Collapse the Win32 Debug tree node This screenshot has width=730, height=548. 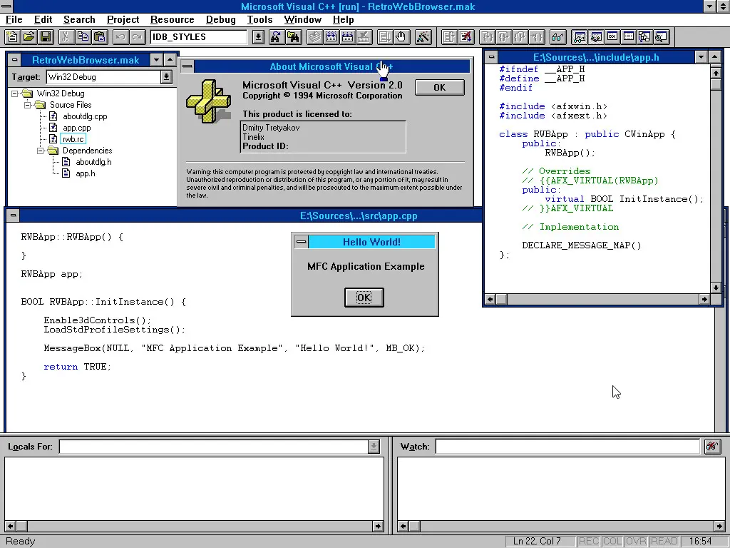15,93
